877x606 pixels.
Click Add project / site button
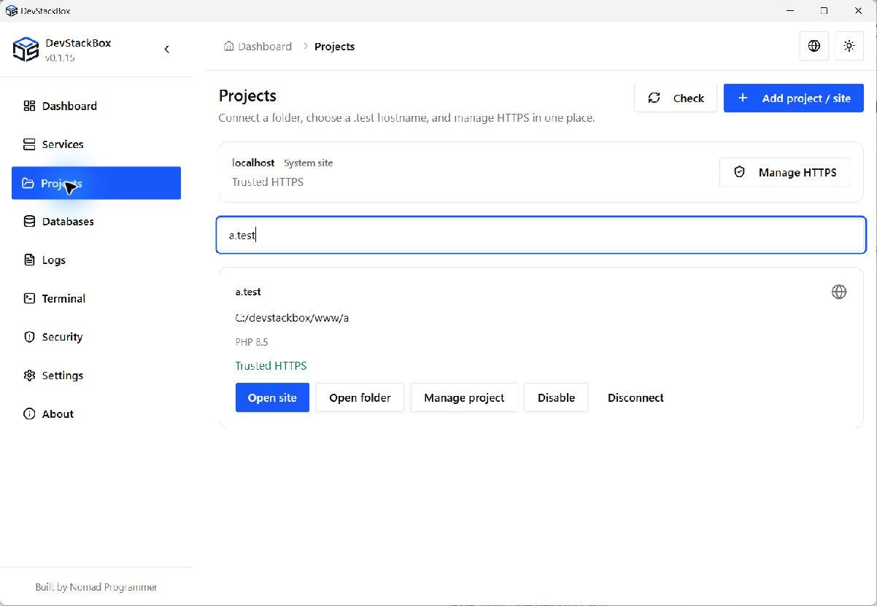pyautogui.click(x=794, y=98)
